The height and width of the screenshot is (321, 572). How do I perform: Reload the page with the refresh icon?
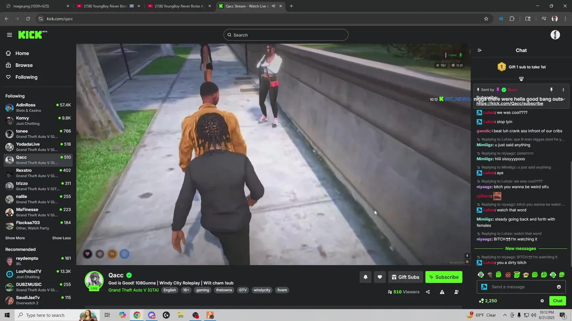28,19
